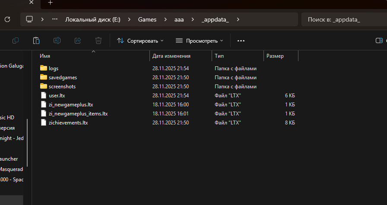
Task: Click the Share icon in toolbar
Action: point(78,40)
